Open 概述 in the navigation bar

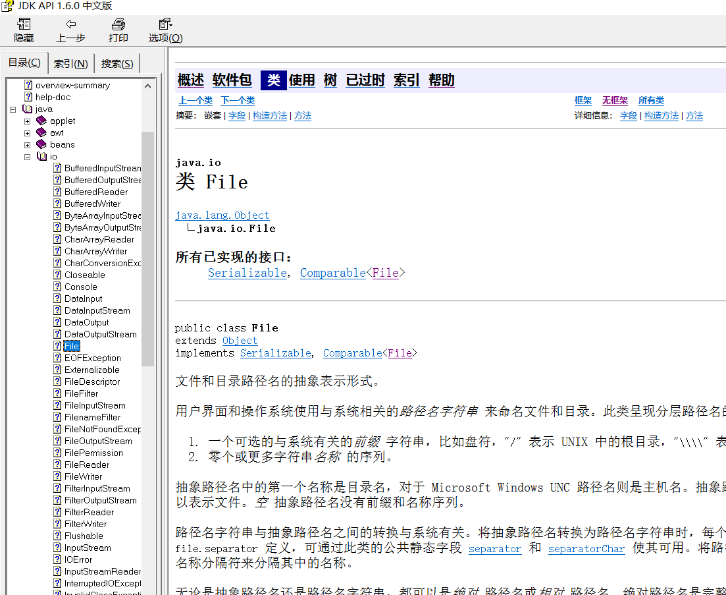(x=191, y=80)
